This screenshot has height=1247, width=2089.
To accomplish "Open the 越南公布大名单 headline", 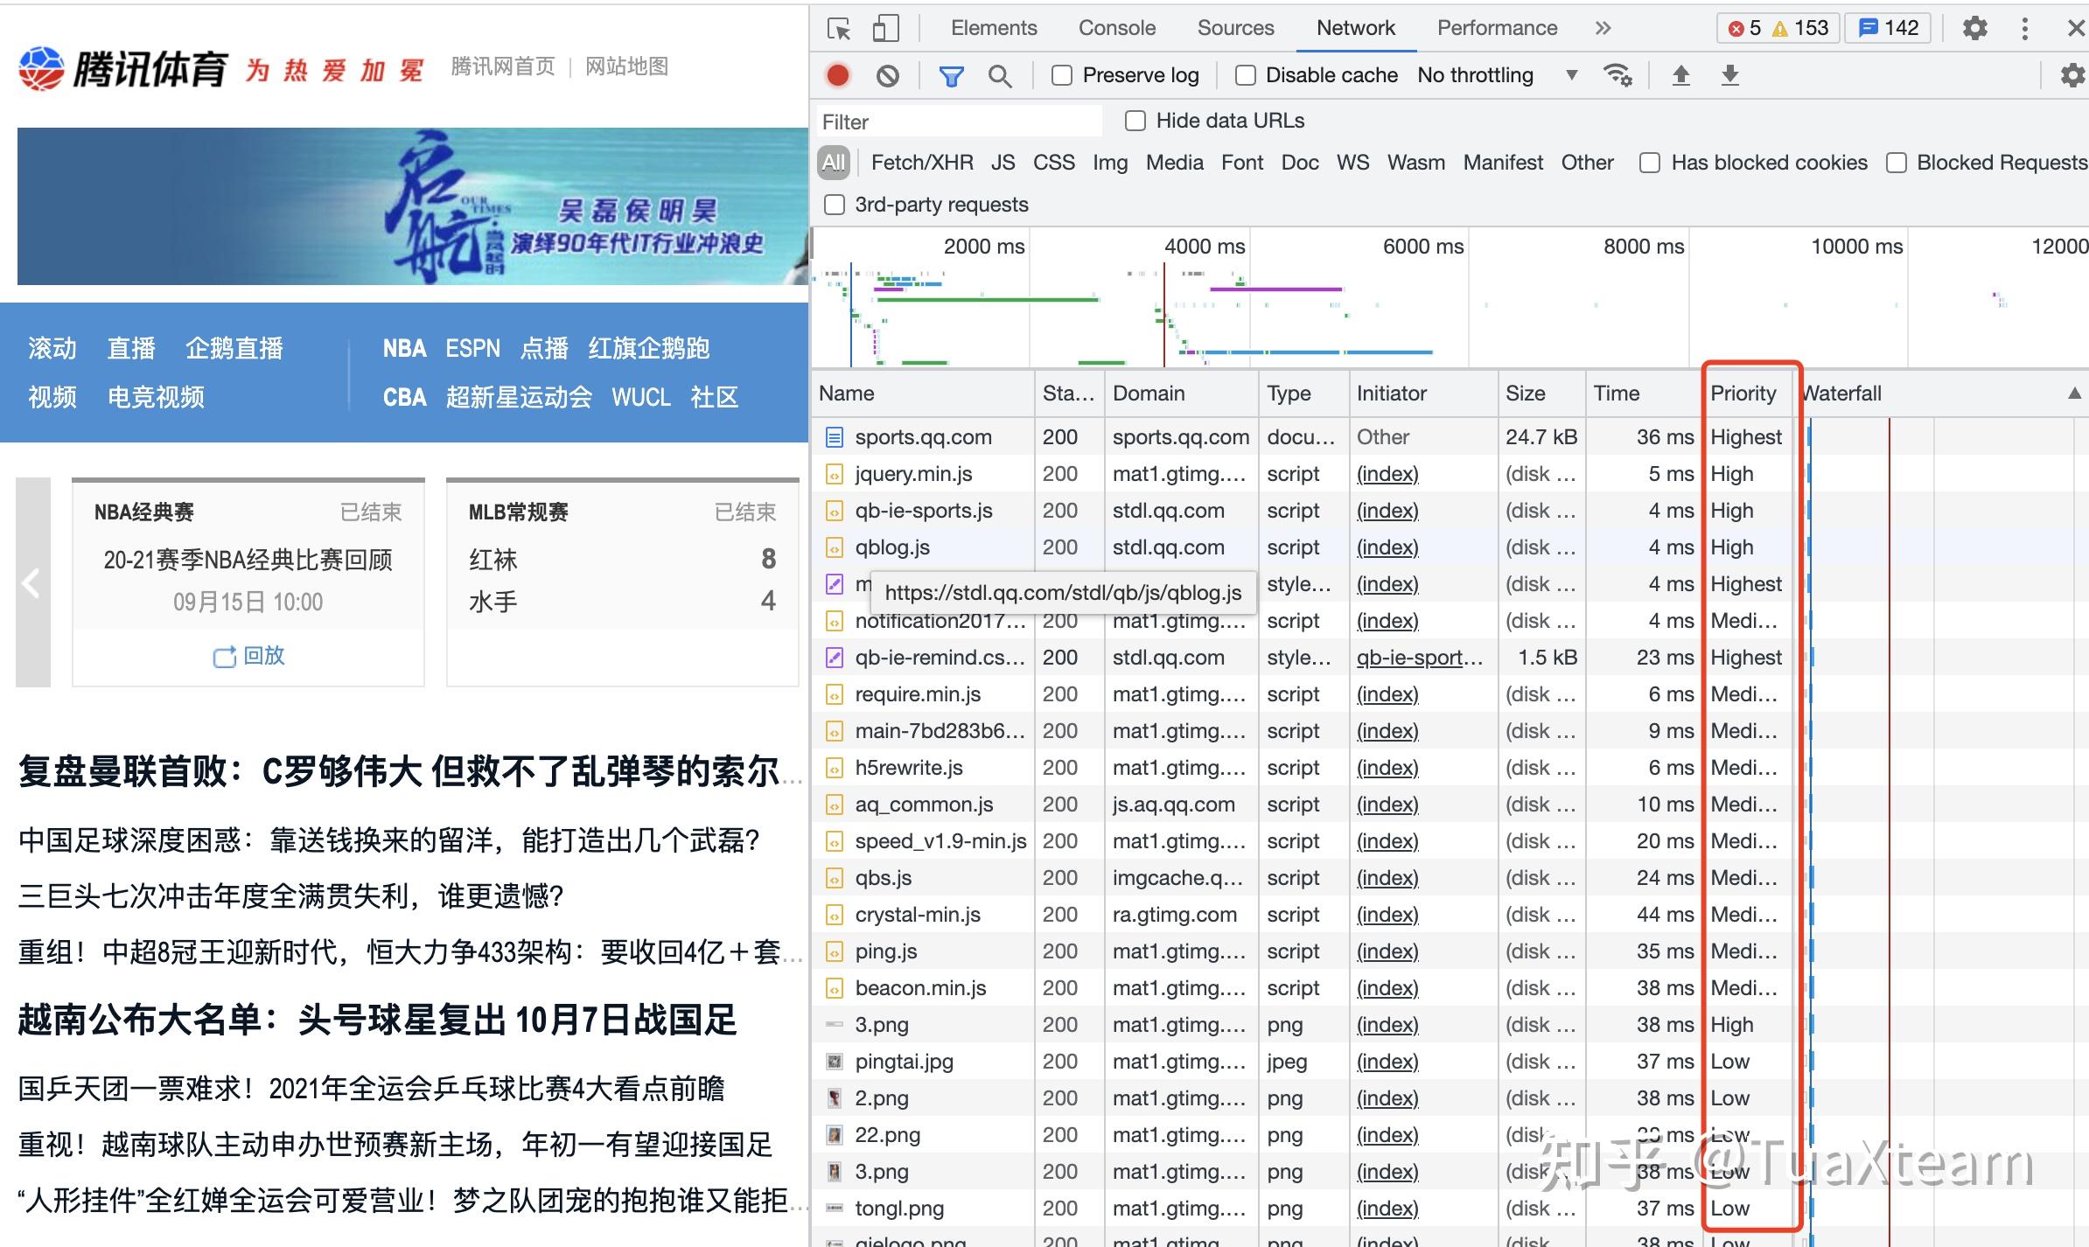I will tap(378, 1021).
